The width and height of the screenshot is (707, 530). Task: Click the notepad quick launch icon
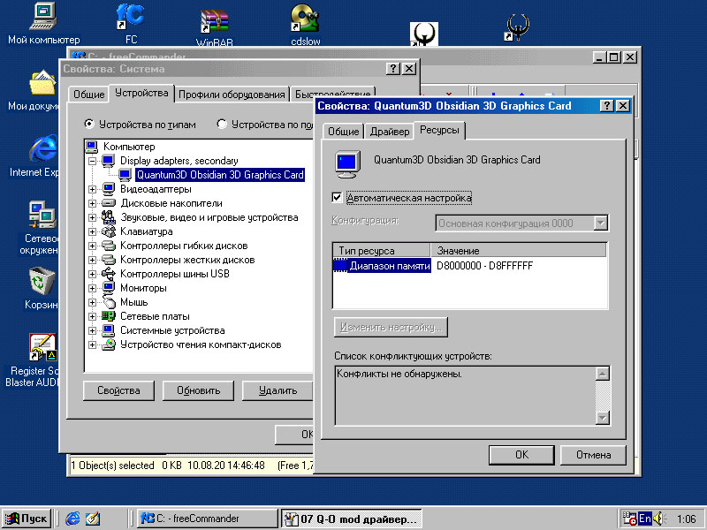click(93, 519)
